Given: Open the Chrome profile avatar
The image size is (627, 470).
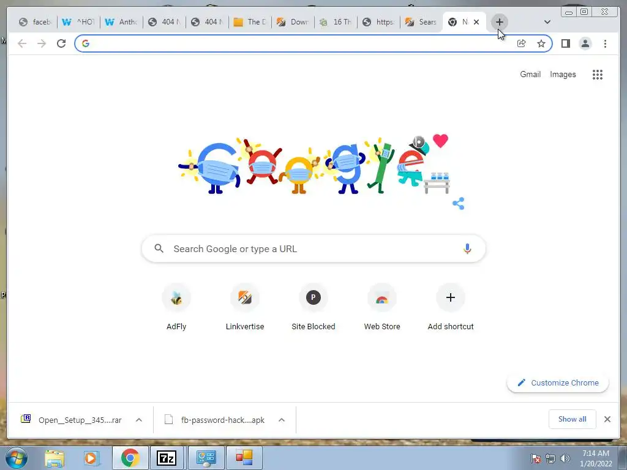Looking at the screenshot, I should 585,43.
